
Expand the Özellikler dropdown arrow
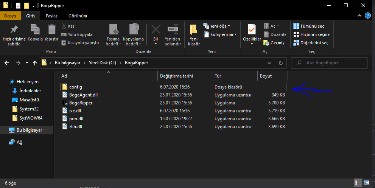pos(252,44)
